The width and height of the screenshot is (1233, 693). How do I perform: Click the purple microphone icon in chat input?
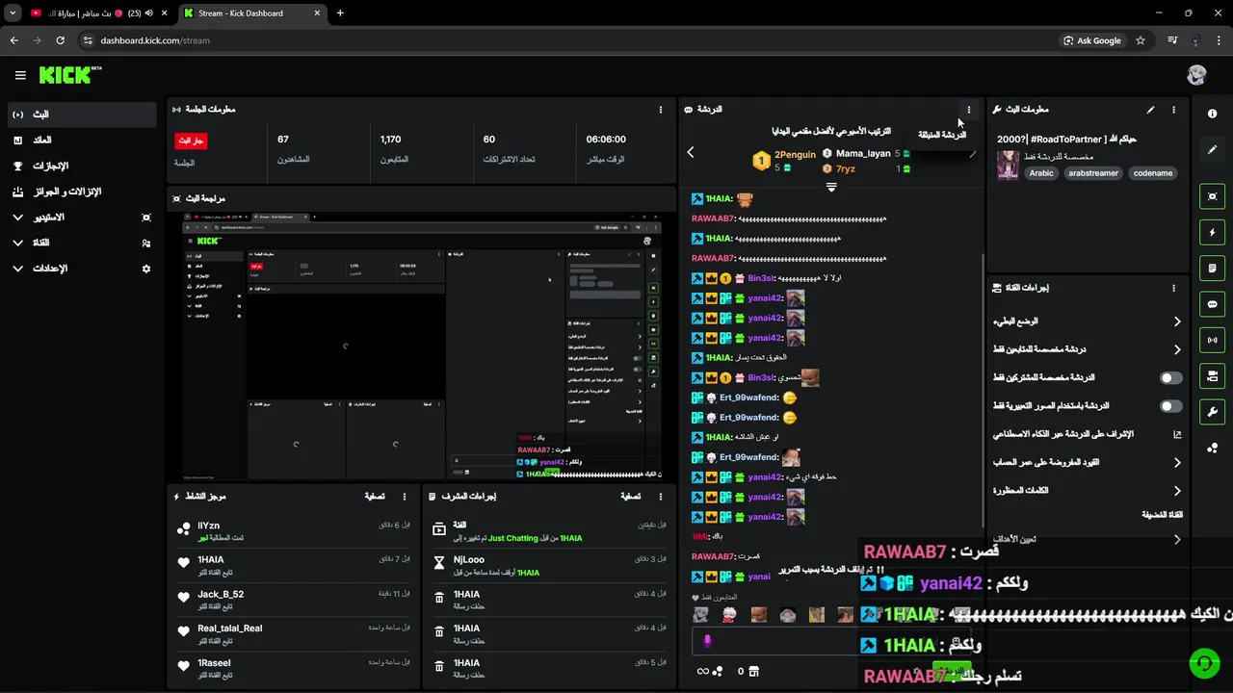pos(707,641)
